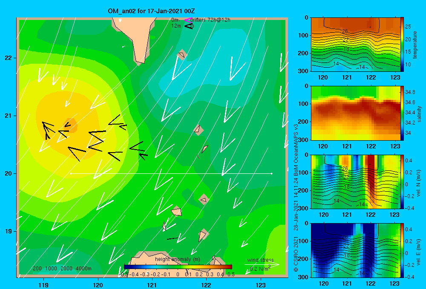Click longitude label 123 on main map axis
The height and width of the screenshot is (289, 426).
pos(261,285)
